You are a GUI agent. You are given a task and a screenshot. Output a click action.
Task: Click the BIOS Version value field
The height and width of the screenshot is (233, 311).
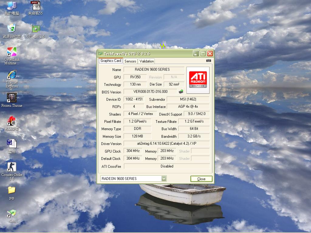pos(150,92)
